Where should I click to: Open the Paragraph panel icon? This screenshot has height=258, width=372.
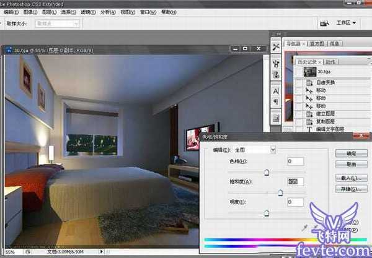[x=276, y=103]
